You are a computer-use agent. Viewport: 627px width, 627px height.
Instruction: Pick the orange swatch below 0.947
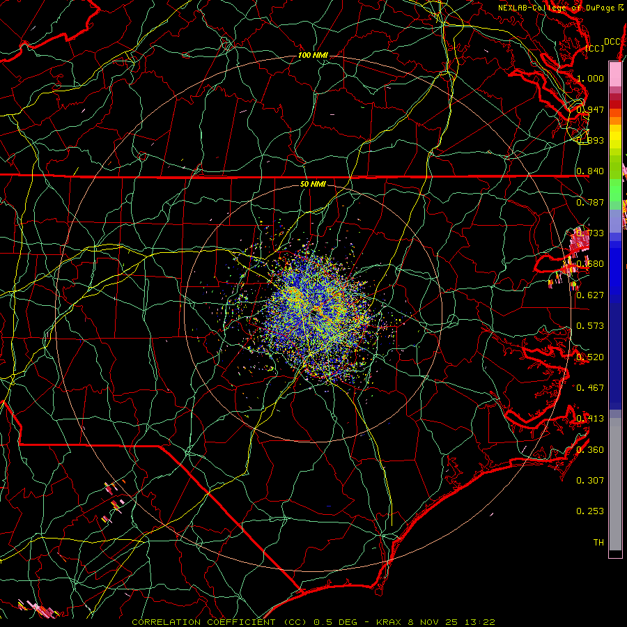pos(615,121)
